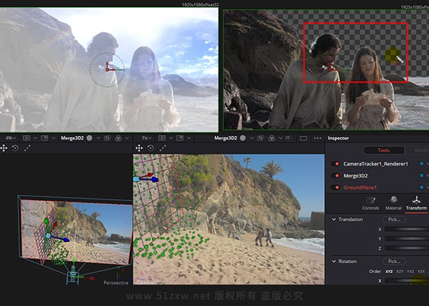Select the move tool in right 3D viewer
429x306 pixels.
[x=139, y=148]
